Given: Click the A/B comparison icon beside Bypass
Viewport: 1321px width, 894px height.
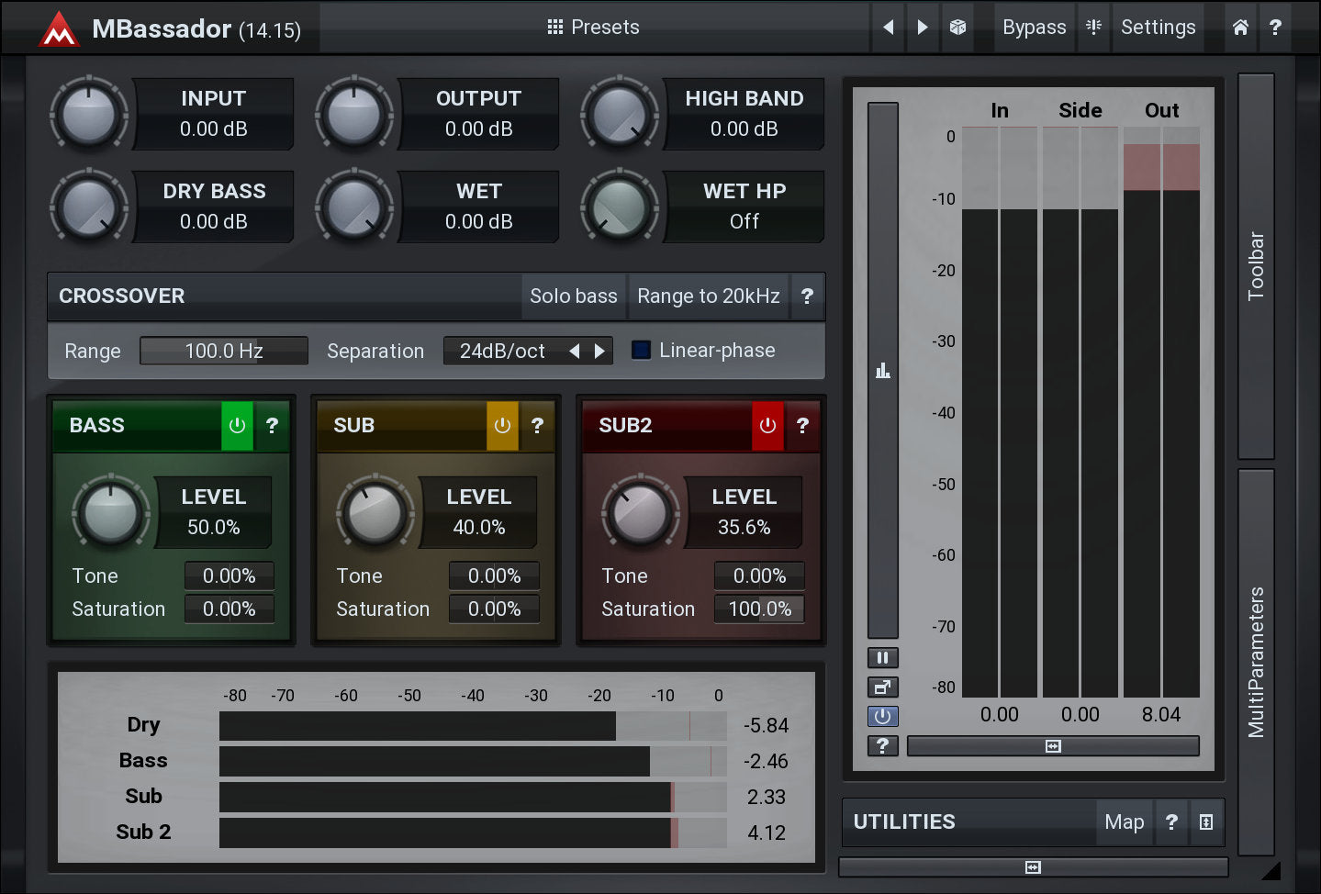Looking at the screenshot, I should (1093, 28).
